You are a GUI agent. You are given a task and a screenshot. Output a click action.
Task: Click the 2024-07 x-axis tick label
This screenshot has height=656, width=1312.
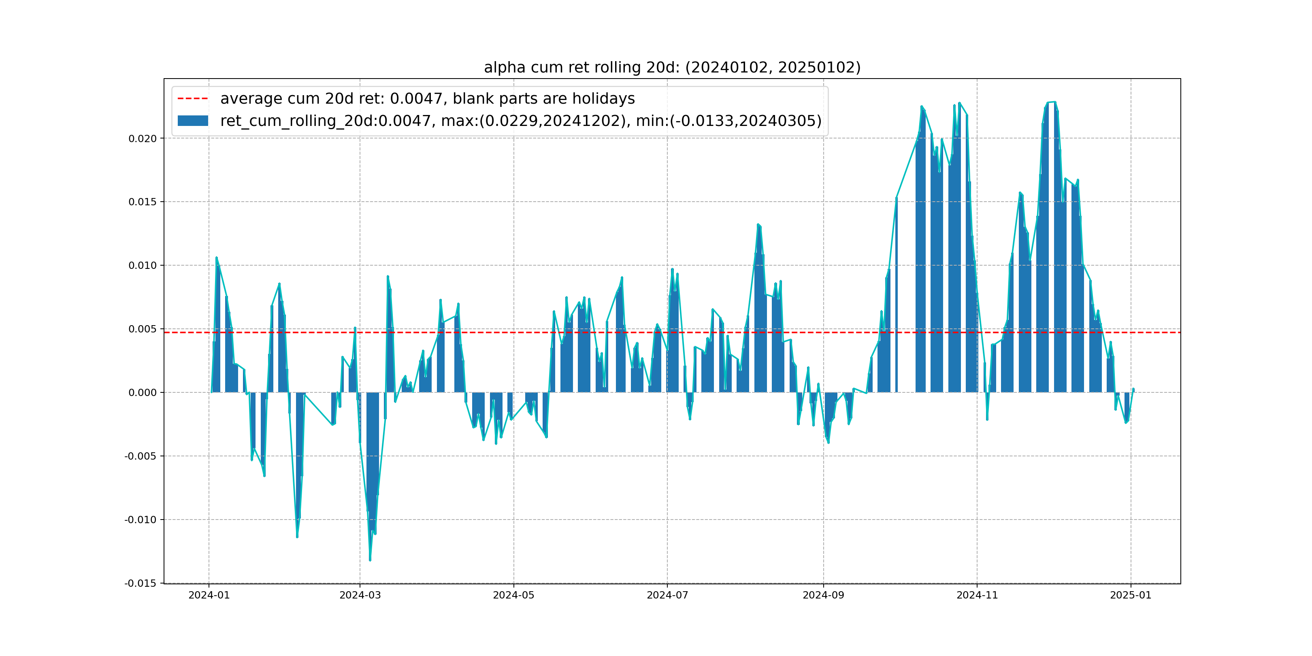tap(667, 595)
